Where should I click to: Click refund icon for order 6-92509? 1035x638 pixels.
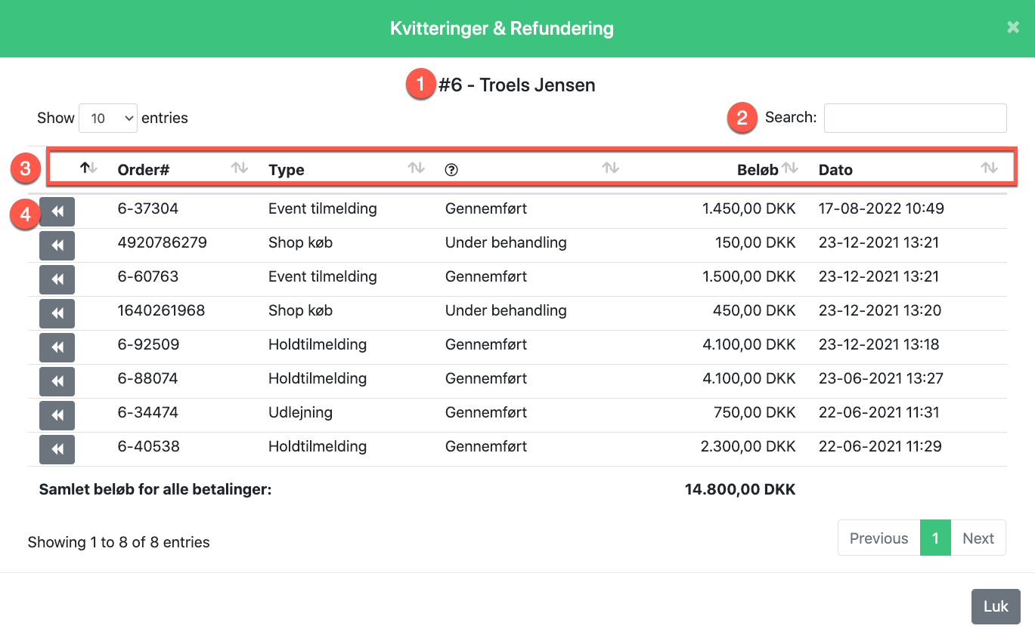(57, 348)
